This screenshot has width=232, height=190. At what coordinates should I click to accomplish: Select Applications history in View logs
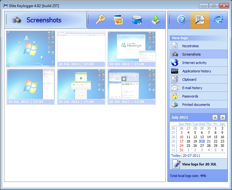point(196,71)
